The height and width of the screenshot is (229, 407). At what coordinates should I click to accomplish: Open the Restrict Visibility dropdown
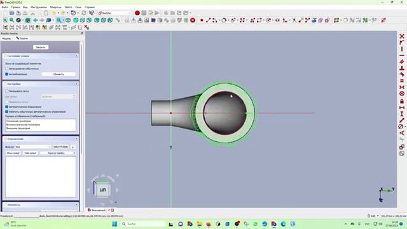tap(58, 153)
